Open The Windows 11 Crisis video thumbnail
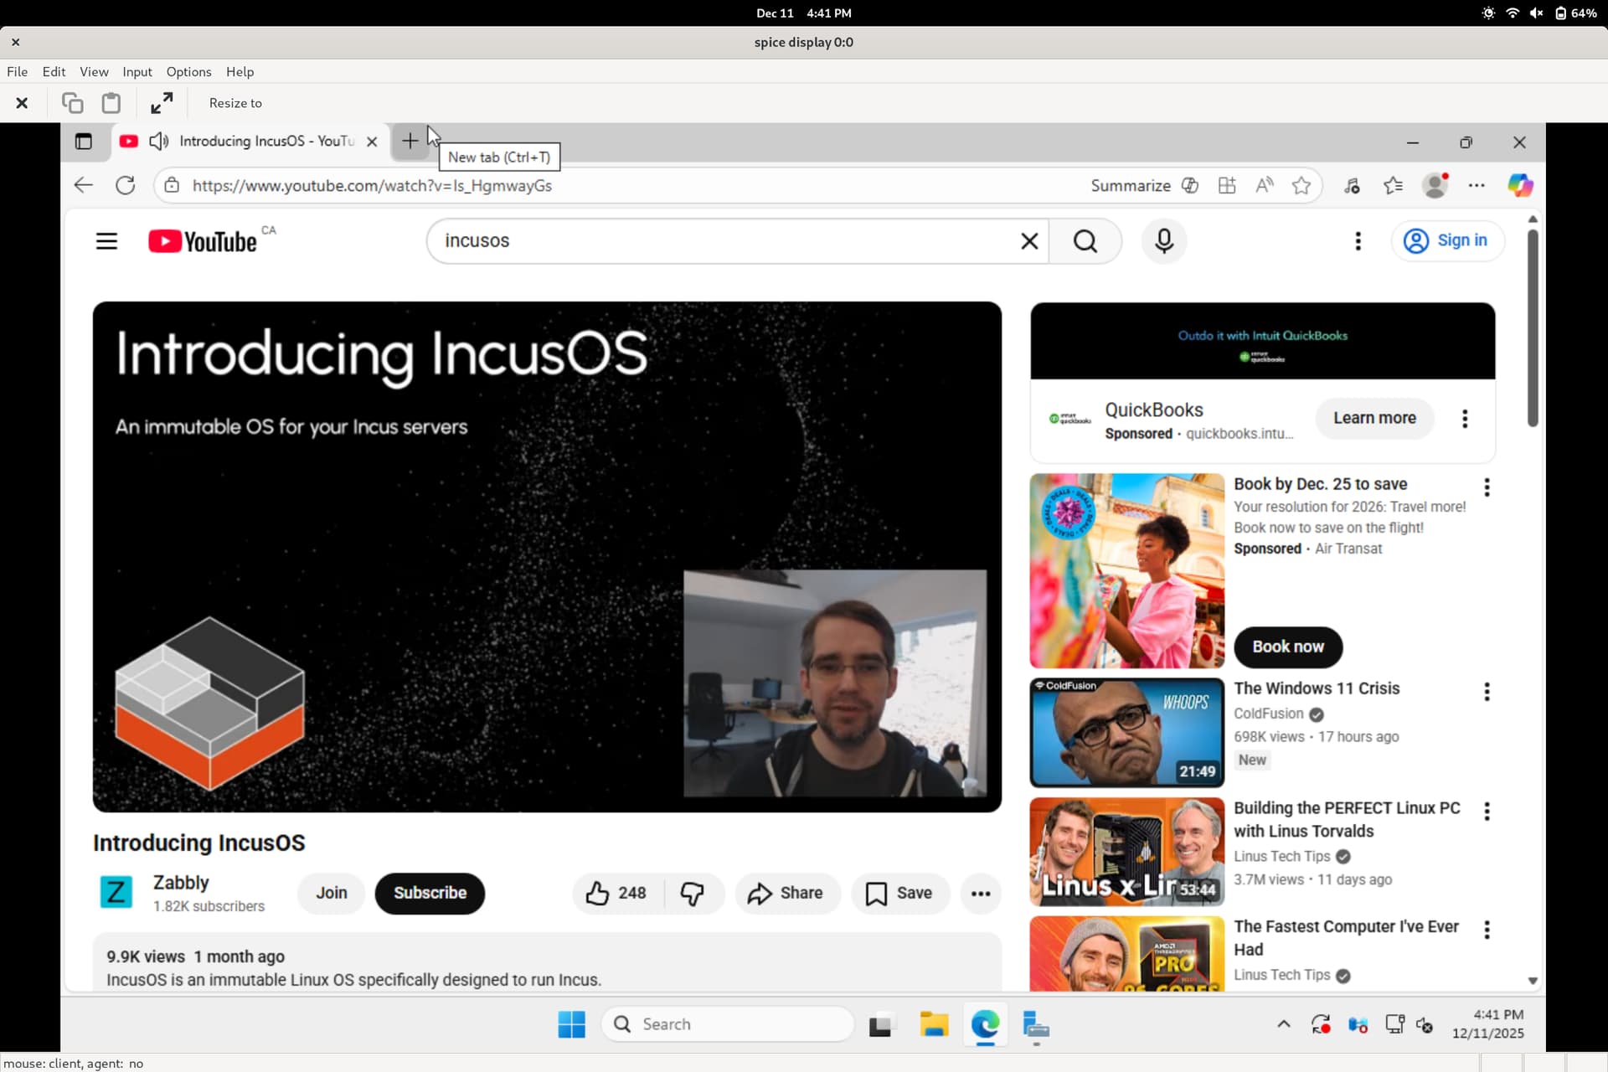 [1126, 733]
